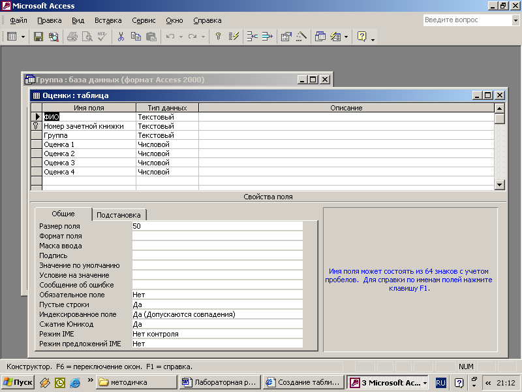
Task: Click the Print Preview icon
Action: [87, 37]
